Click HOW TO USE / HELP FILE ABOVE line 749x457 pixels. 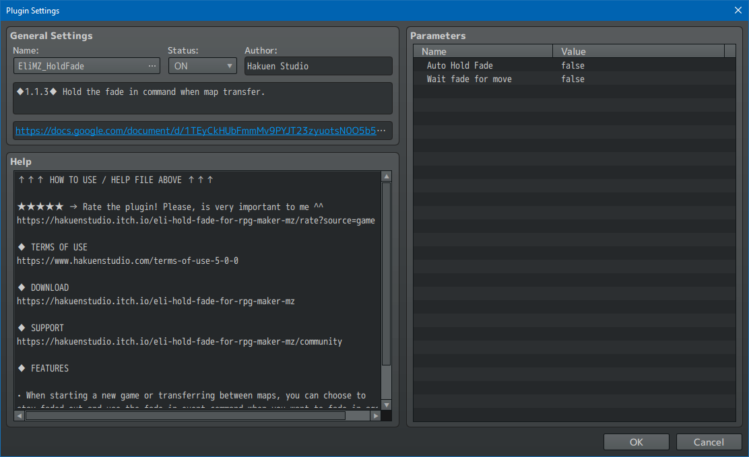116,180
